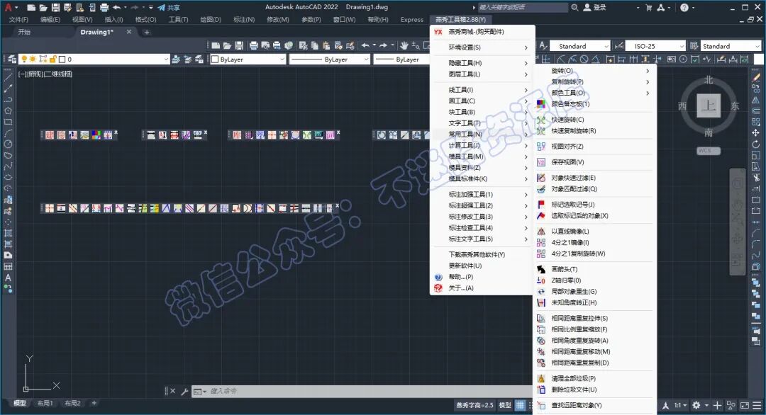This screenshot has width=766, height=415.
Task: Open the 文件(F) menu
Action: point(18,20)
